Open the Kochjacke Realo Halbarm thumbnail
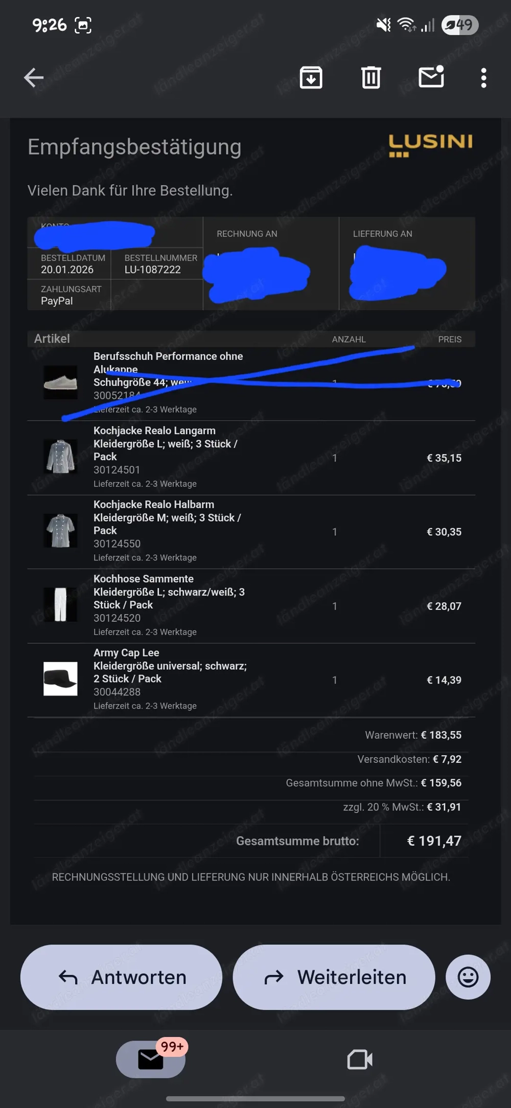 (x=60, y=531)
